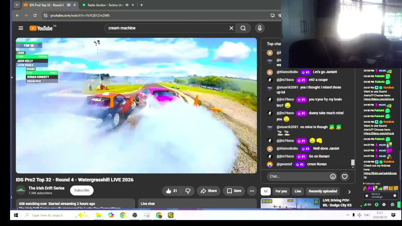Open File Explorer from the taskbar
402x226 pixels.
point(99,215)
